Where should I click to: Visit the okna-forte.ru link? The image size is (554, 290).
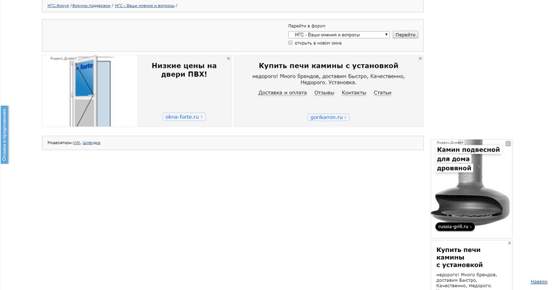click(x=184, y=118)
